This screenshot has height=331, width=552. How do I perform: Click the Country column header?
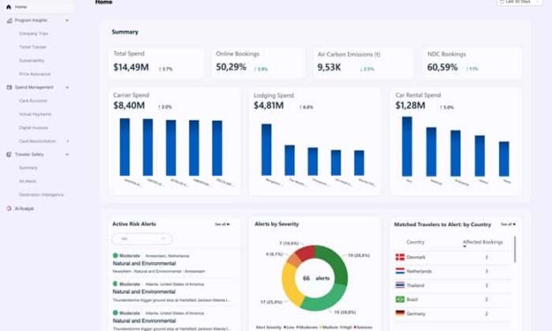click(416, 242)
